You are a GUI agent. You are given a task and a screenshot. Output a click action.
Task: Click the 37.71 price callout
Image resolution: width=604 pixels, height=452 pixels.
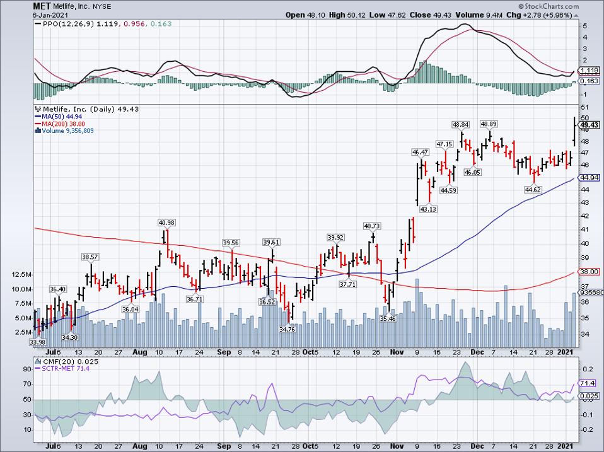click(348, 284)
